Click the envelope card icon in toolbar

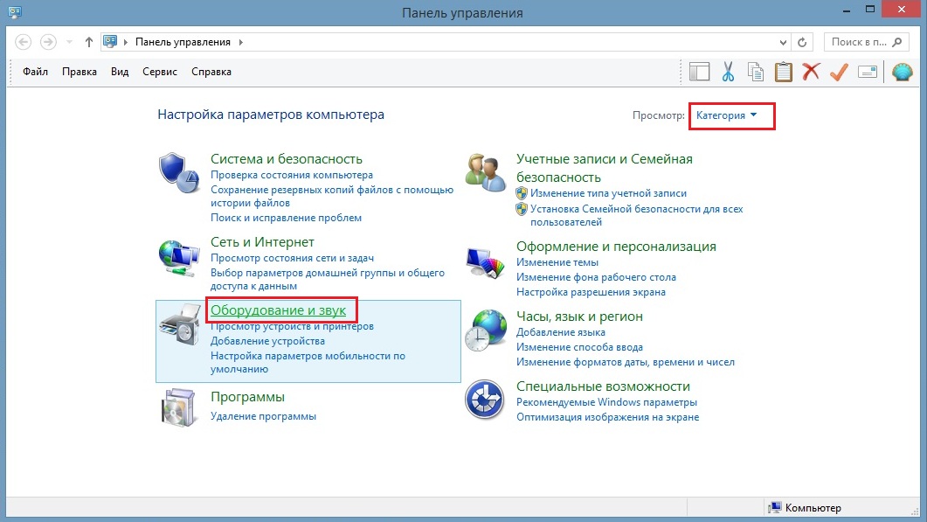867,72
